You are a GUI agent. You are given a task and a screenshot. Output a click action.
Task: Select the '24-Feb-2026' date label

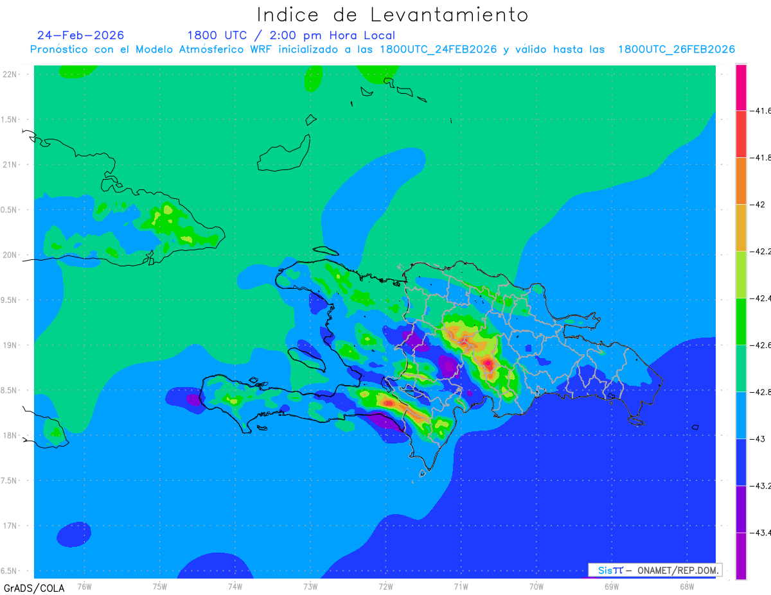click(x=81, y=35)
